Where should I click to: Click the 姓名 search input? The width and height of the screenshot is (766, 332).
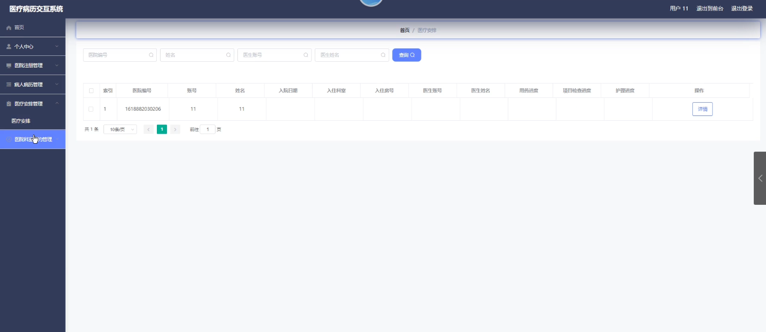pyautogui.click(x=197, y=55)
